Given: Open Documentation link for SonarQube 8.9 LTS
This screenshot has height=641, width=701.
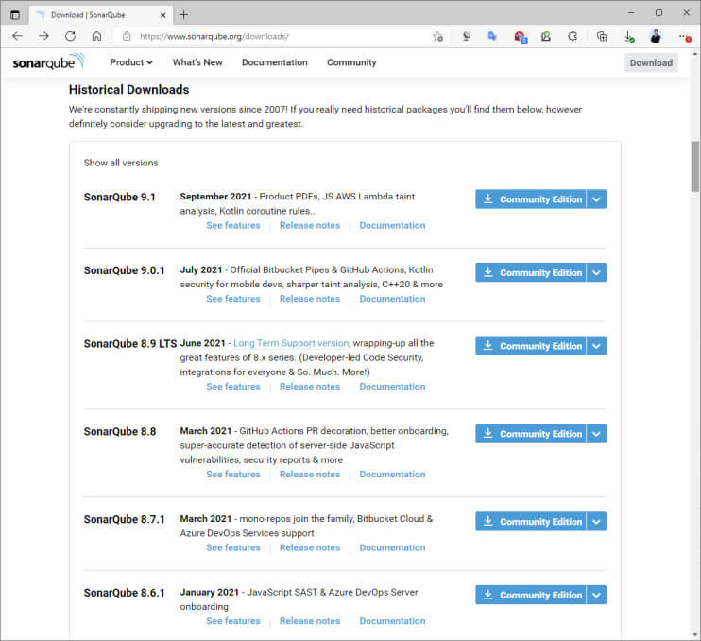Looking at the screenshot, I should 392,387.
